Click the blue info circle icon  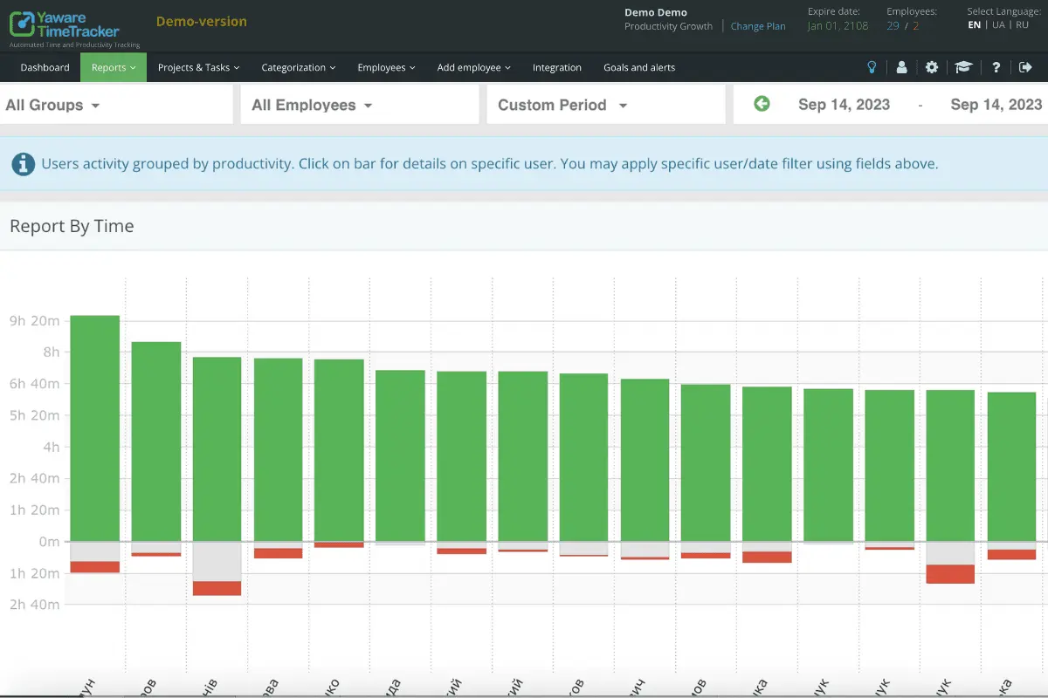coord(24,163)
